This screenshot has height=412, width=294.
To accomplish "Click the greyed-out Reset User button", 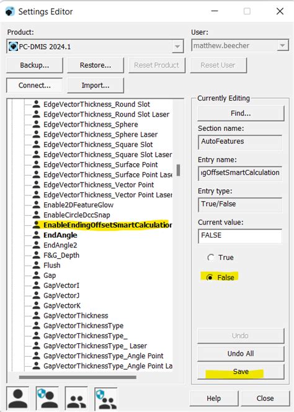I will (x=218, y=65).
